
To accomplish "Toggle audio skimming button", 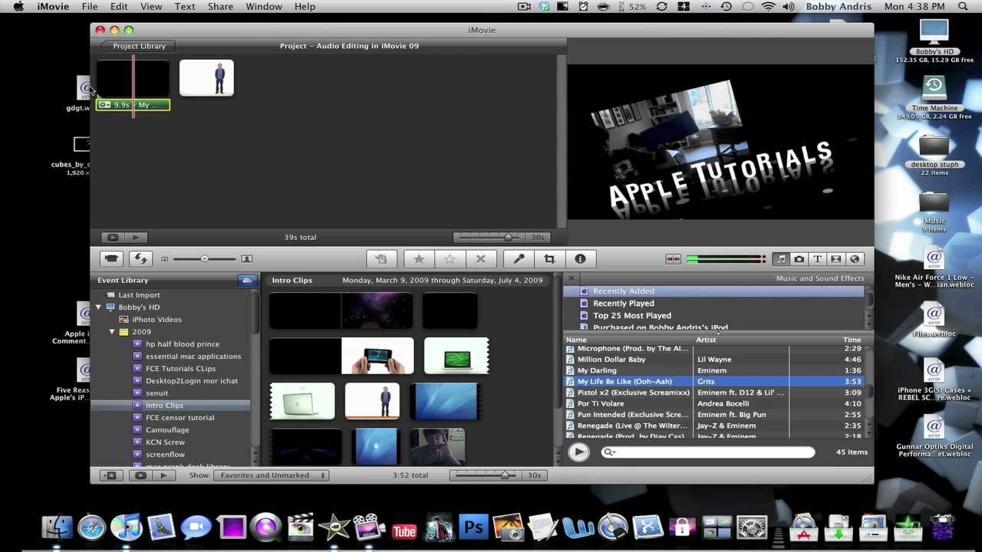I will pos(673,259).
